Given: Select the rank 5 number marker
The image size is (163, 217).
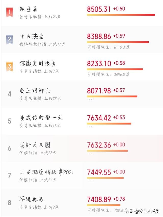Looking at the screenshot, I should tap(9, 121).
